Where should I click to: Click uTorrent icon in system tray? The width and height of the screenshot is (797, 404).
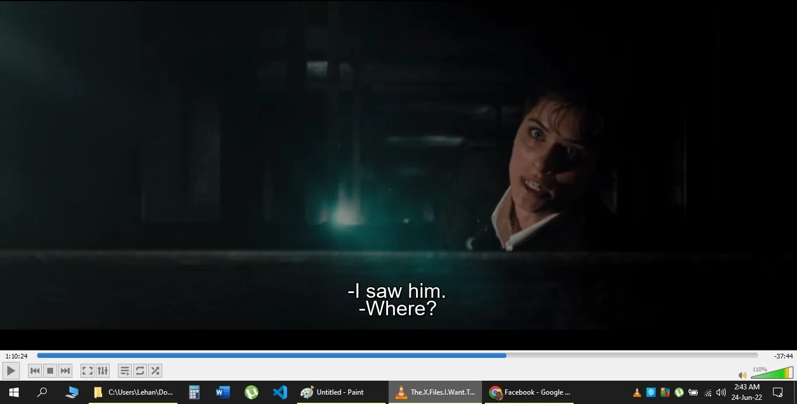pyautogui.click(x=679, y=392)
